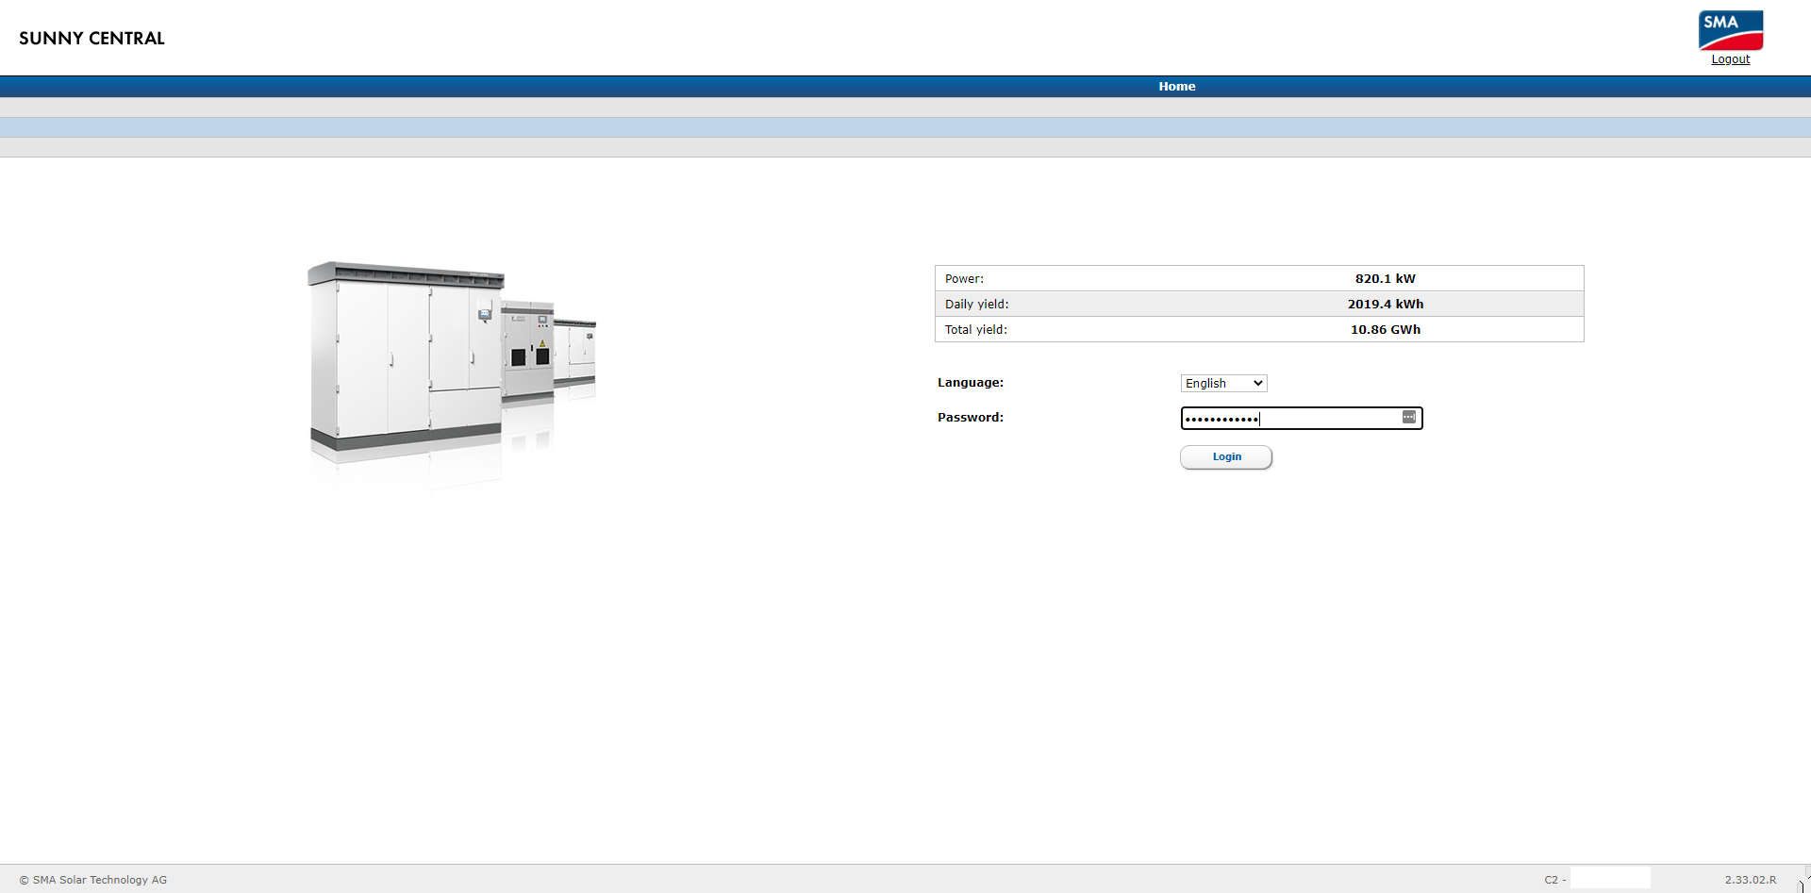Open the Language dropdown set to English
1811x893 pixels.
[1223, 383]
